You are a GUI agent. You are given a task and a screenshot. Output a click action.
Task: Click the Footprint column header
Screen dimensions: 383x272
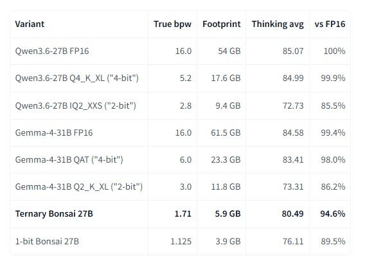click(x=221, y=24)
